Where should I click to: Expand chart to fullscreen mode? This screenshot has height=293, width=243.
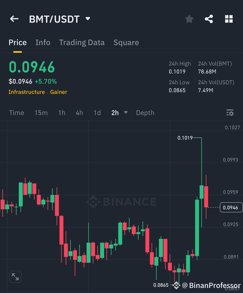click(x=15, y=277)
